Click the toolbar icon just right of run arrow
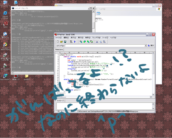The width and height of the screenshot is (172, 138). click(x=81, y=42)
